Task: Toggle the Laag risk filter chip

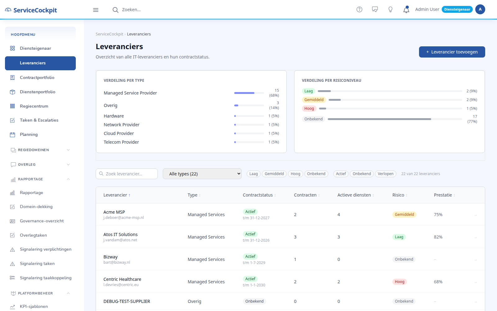Action: (253, 174)
